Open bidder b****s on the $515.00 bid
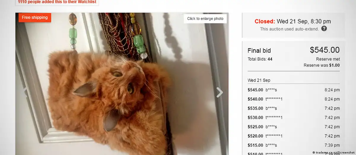356x155 pixels. (271, 145)
